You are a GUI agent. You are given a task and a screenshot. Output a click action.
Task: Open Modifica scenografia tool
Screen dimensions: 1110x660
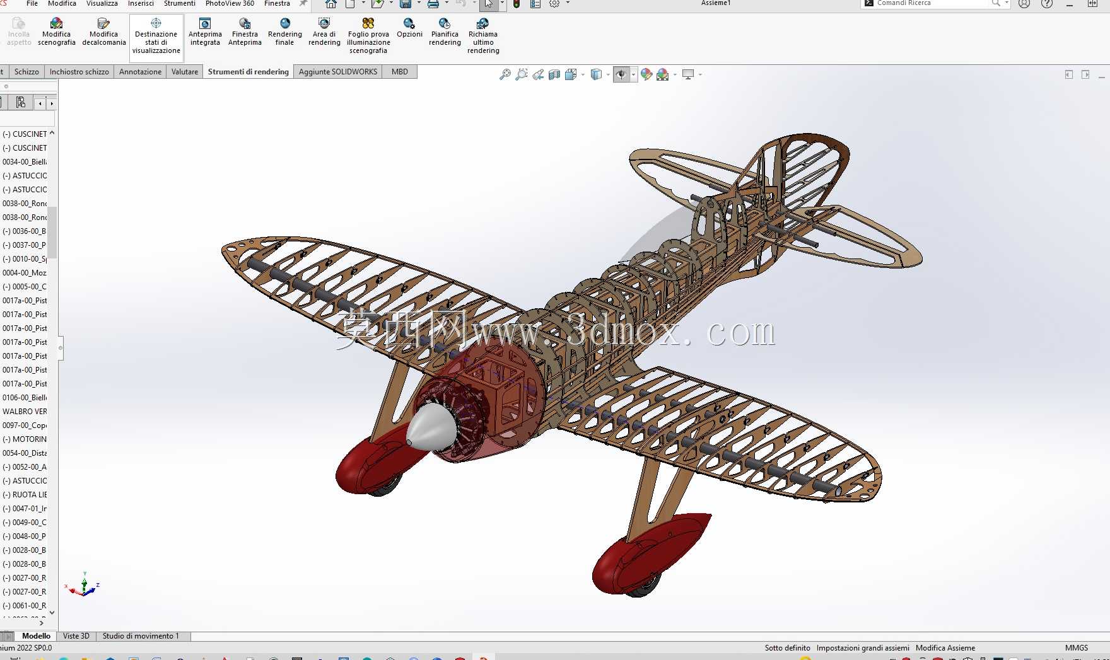coord(56,32)
